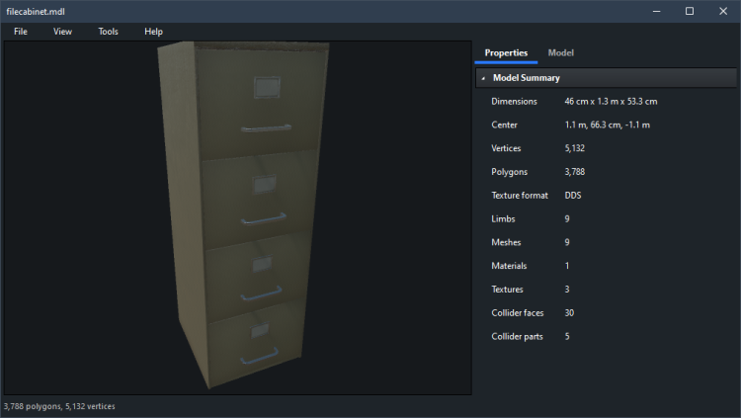Open the View menu
The width and height of the screenshot is (741, 418).
click(62, 32)
